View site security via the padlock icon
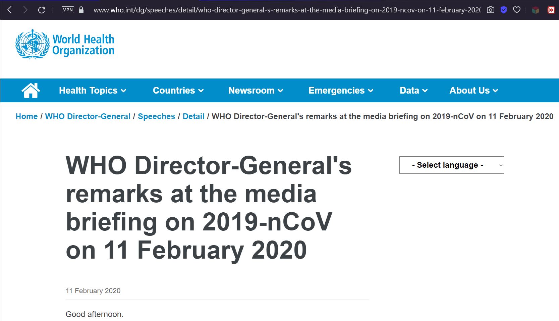Viewport: 559px width, 321px height. tap(81, 10)
